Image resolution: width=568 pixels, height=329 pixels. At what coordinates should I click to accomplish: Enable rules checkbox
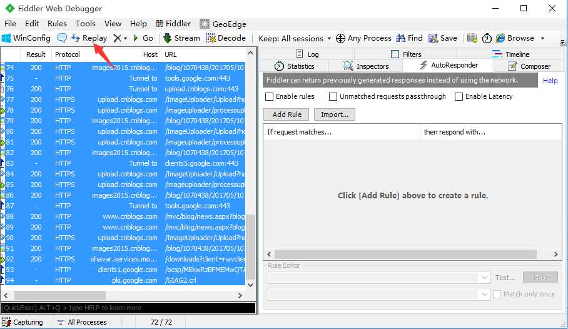pos(269,96)
